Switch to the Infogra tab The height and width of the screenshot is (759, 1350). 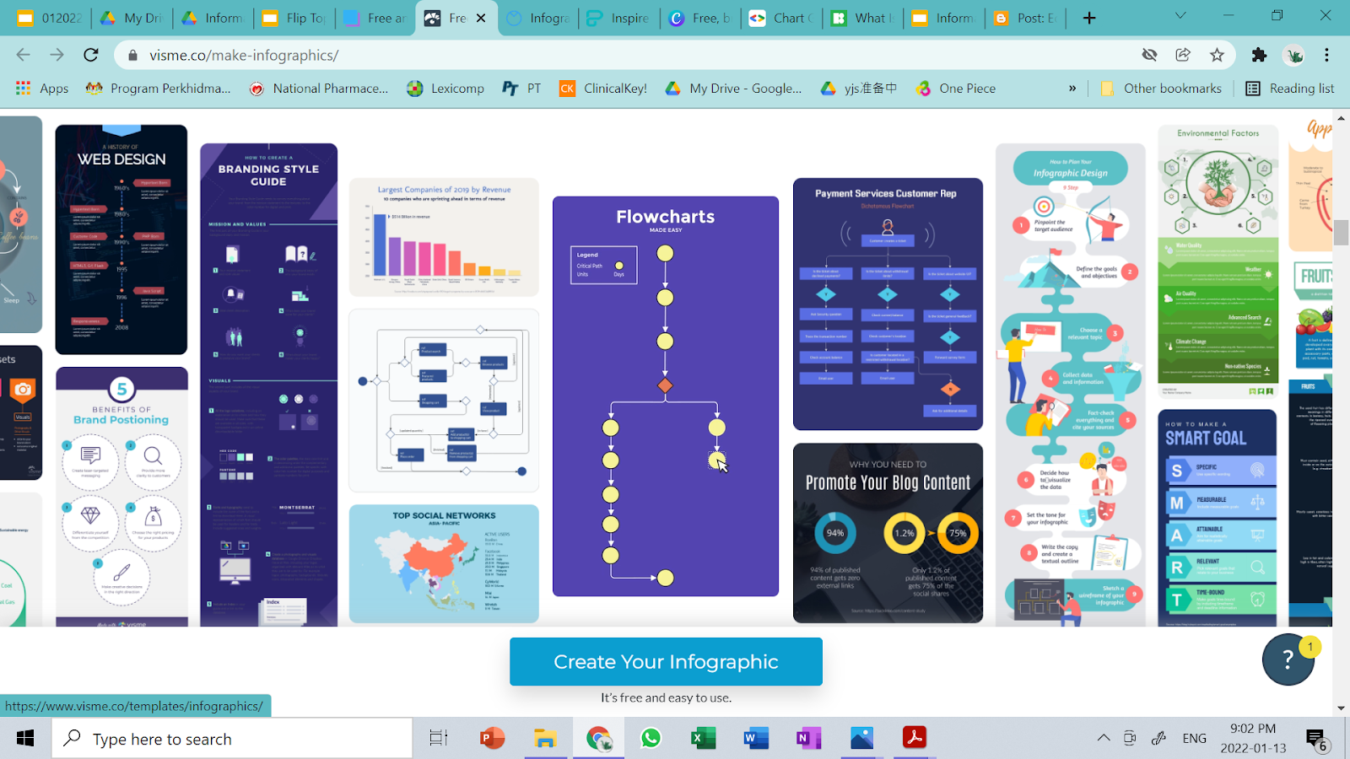click(537, 18)
